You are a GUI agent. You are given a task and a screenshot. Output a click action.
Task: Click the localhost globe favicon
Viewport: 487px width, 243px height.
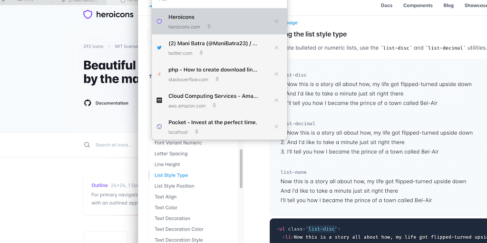(159, 127)
